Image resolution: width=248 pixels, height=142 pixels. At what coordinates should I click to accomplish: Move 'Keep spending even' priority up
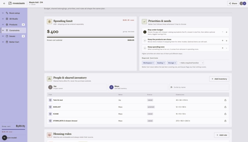[222, 48]
